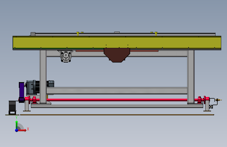Click the blue origin ball of triad
Viewport: 227px width, 147px height.
pos(17,130)
